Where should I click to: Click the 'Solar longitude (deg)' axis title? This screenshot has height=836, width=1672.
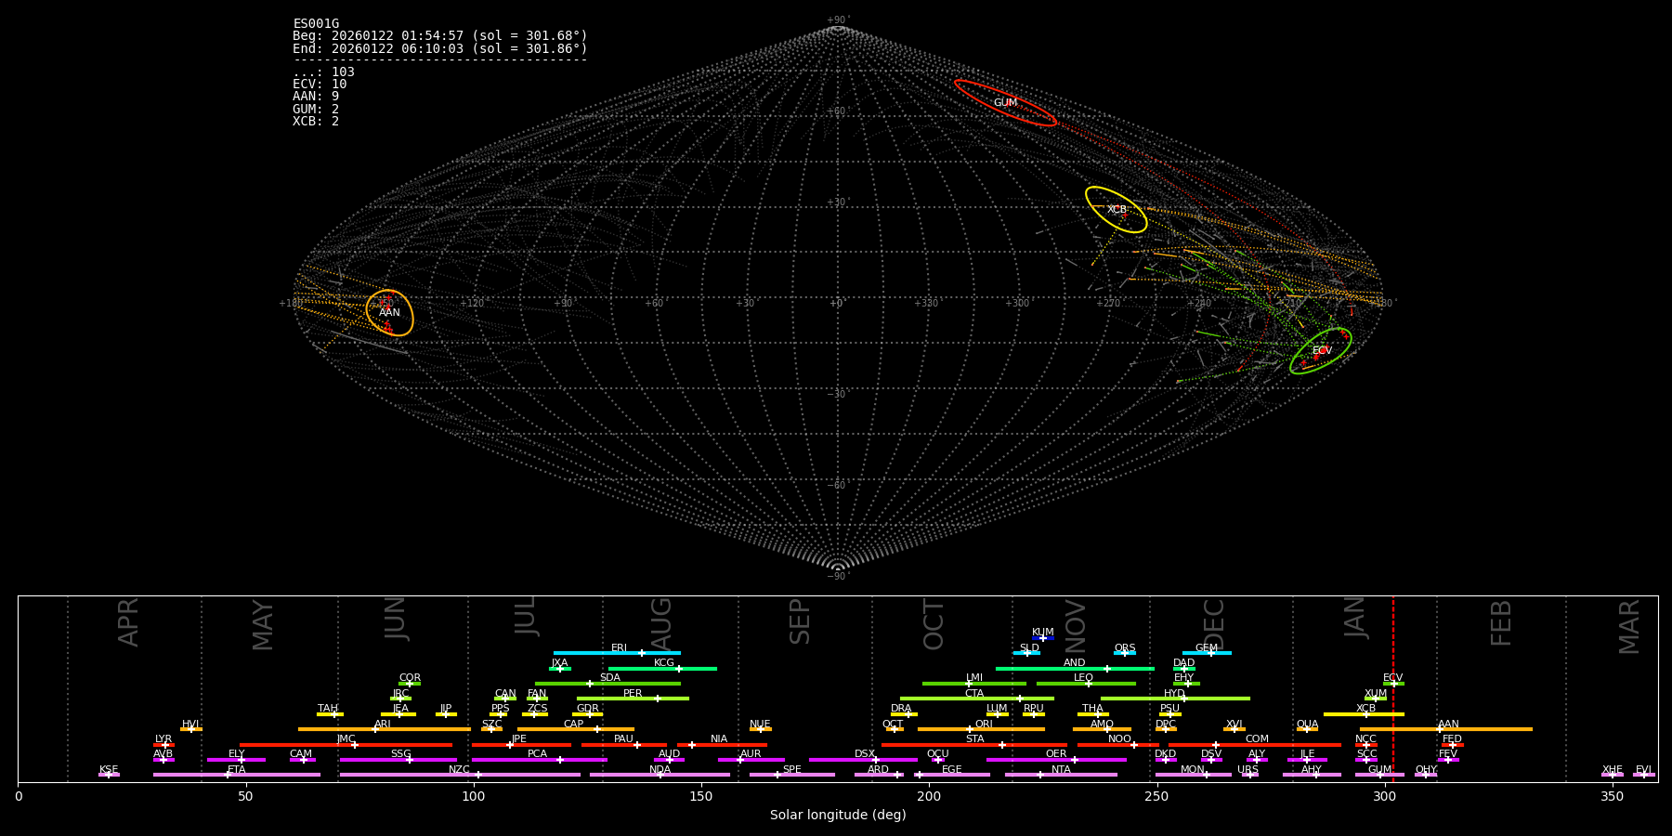coord(838,816)
